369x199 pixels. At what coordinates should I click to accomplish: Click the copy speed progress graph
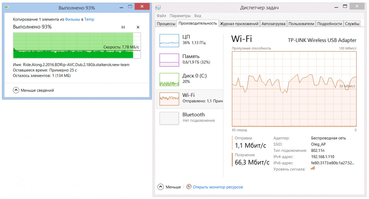74,45
